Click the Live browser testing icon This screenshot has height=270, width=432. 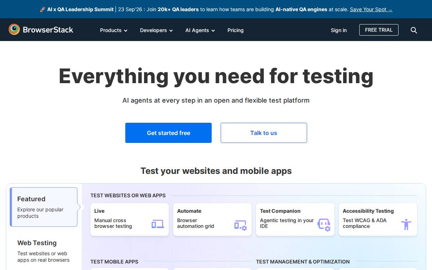tap(158, 224)
